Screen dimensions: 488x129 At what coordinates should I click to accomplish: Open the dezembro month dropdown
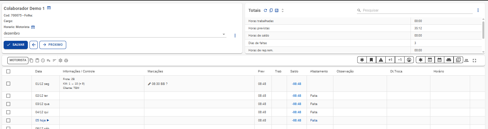[115, 34]
